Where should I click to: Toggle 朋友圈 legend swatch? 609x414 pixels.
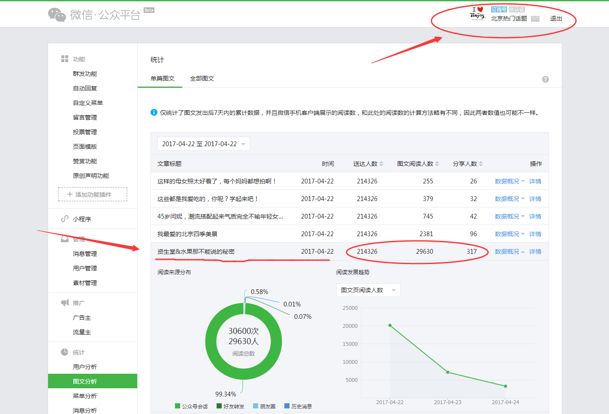tap(256, 406)
